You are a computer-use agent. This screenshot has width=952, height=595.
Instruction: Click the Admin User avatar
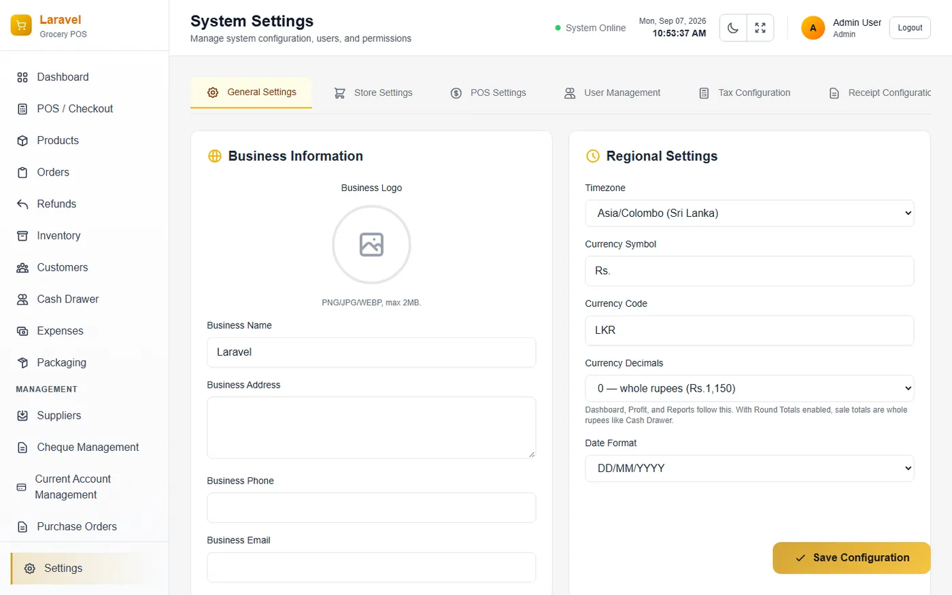(x=813, y=28)
